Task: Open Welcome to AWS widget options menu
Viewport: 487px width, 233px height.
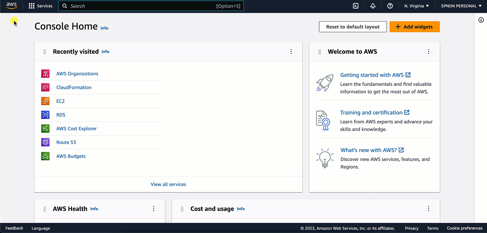Action: 428,52
